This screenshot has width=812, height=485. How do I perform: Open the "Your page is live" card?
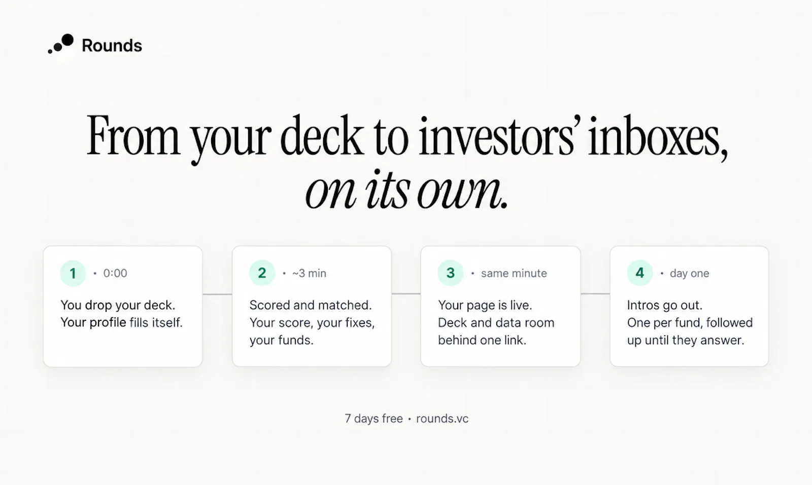[500, 306]
